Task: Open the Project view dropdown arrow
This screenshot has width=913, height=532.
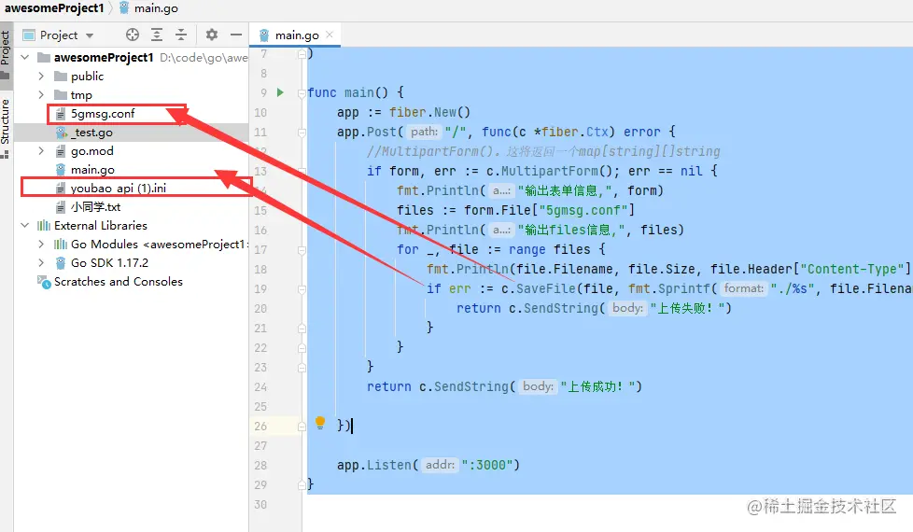Action: point(90,35)
